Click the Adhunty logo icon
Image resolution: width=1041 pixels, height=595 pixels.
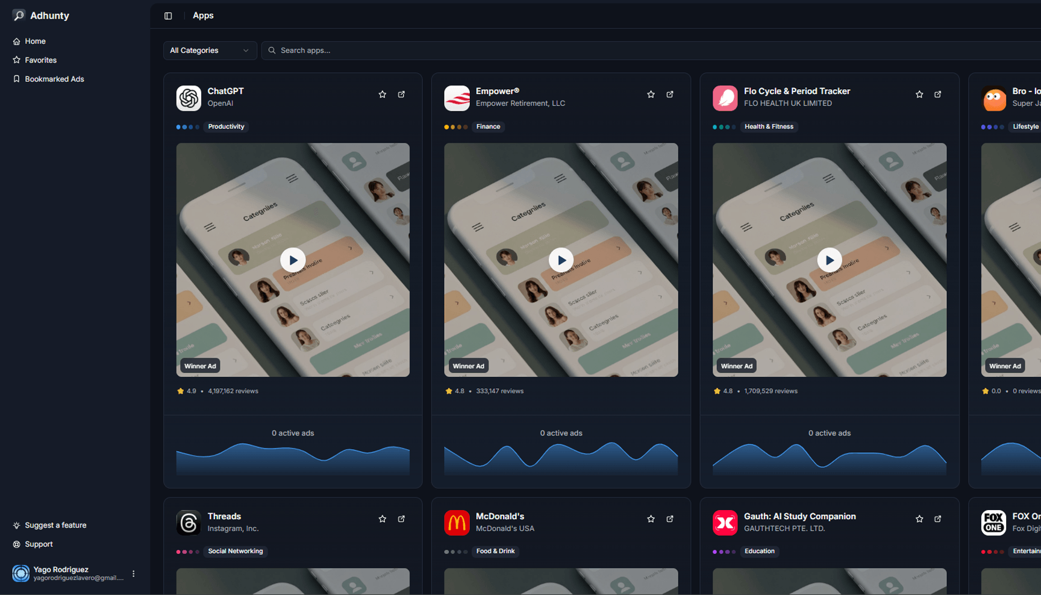point(19,16)
